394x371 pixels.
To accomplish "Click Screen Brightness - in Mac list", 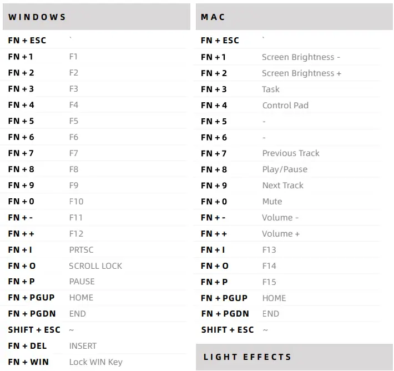I will coord(301,57).
